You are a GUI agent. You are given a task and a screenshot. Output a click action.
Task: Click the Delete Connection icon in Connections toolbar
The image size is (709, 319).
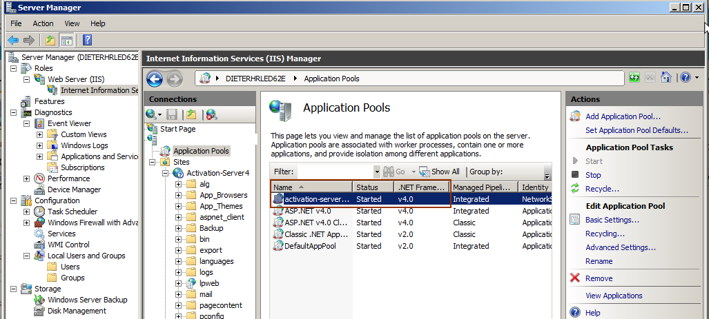[211, 114]
